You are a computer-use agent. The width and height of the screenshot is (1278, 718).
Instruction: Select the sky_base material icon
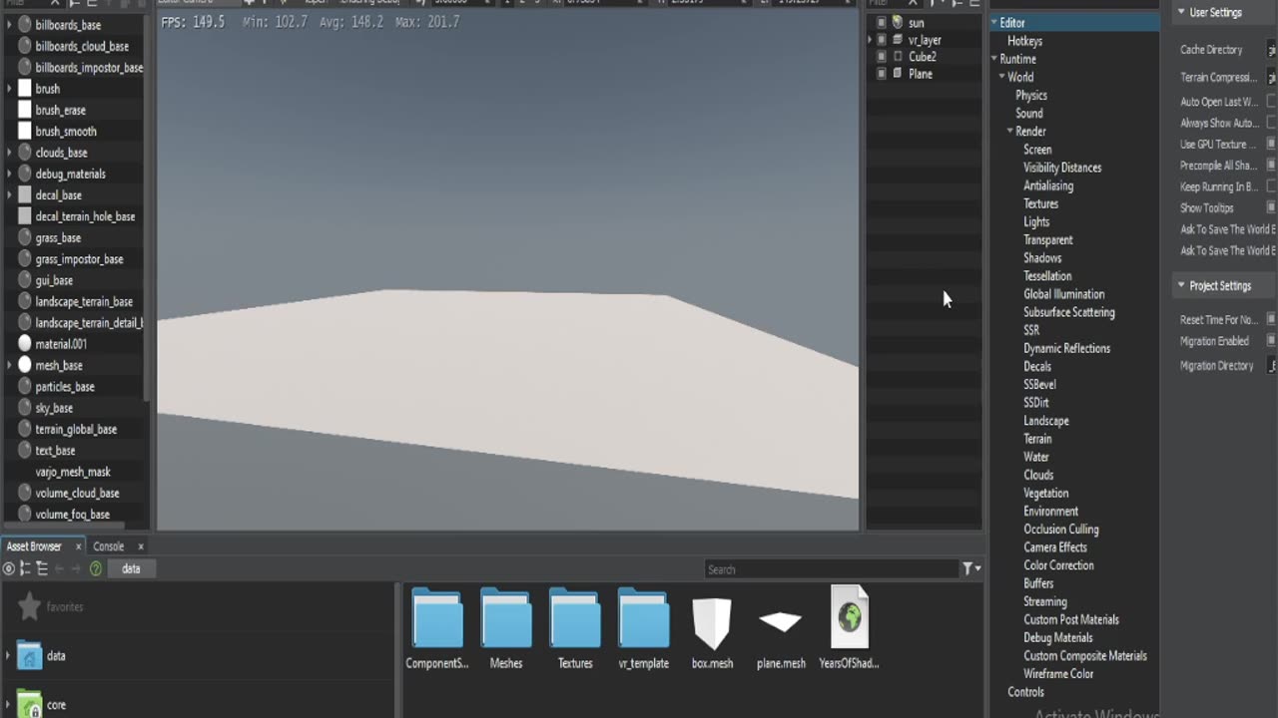coord(25,408)
